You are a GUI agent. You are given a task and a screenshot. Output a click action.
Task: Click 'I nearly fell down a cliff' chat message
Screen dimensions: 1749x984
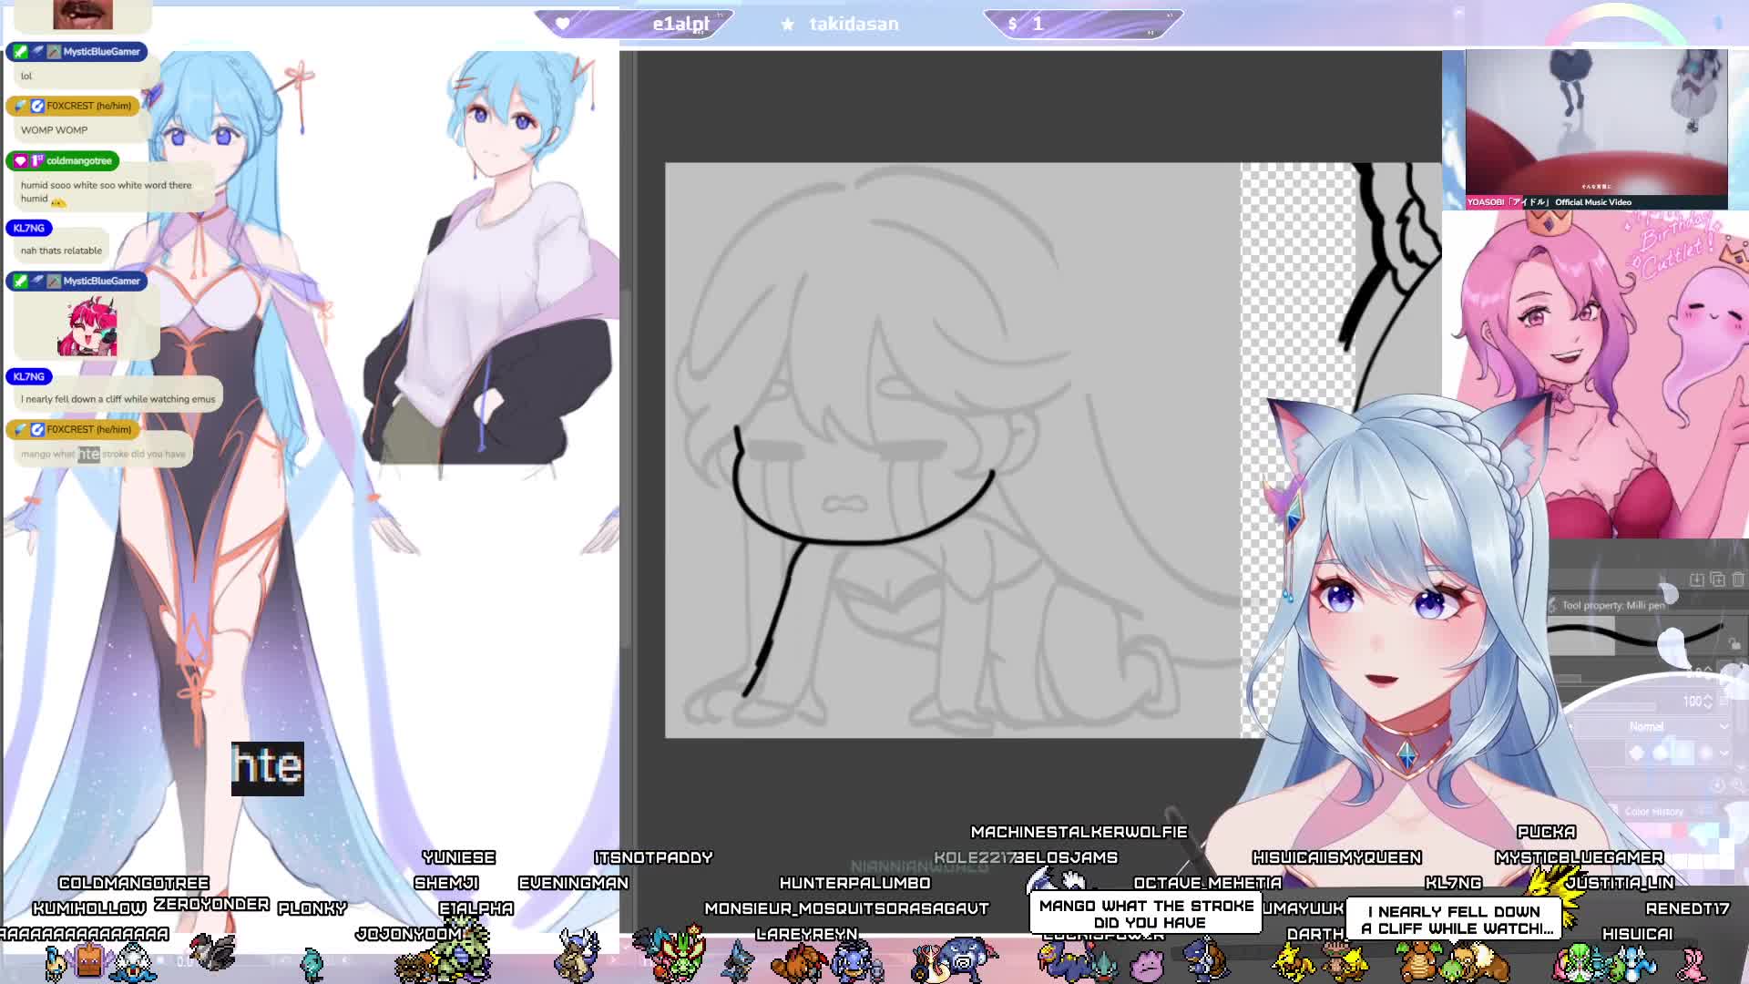click(x=118, y=399)
